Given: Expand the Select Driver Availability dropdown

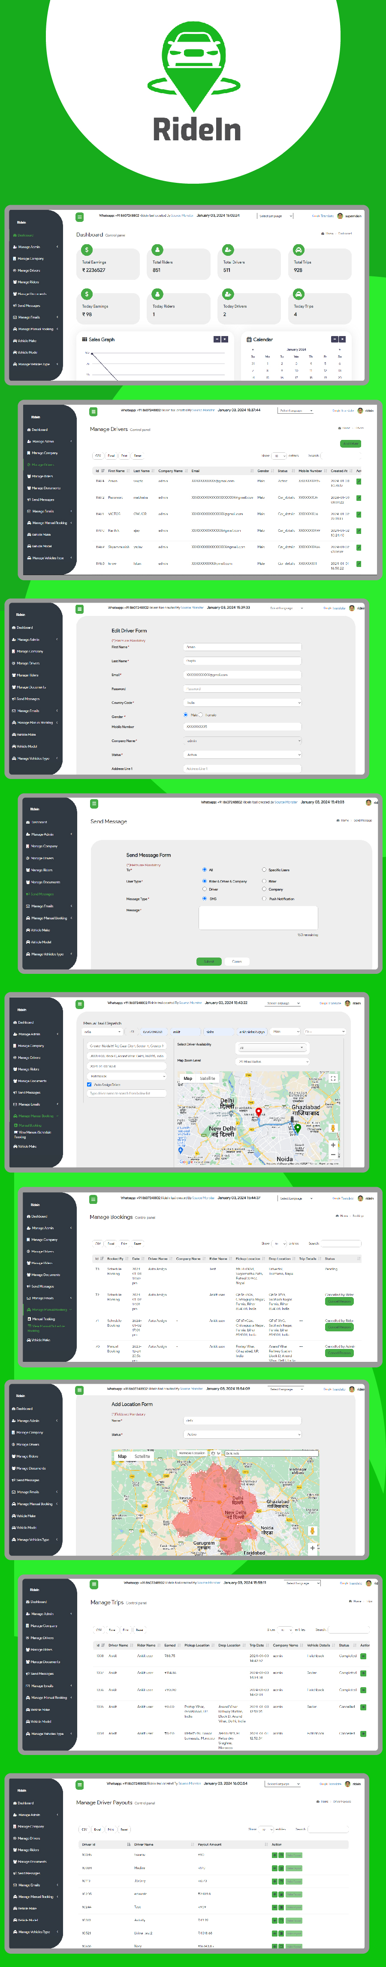Looking at the screenshot, I should point(272,1049).
